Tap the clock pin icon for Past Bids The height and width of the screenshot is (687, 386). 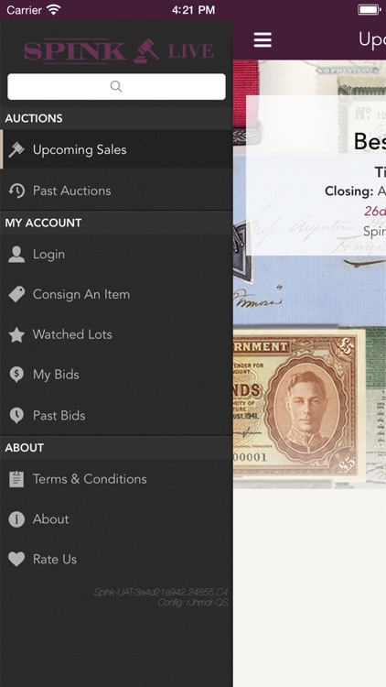pos(16,415)
